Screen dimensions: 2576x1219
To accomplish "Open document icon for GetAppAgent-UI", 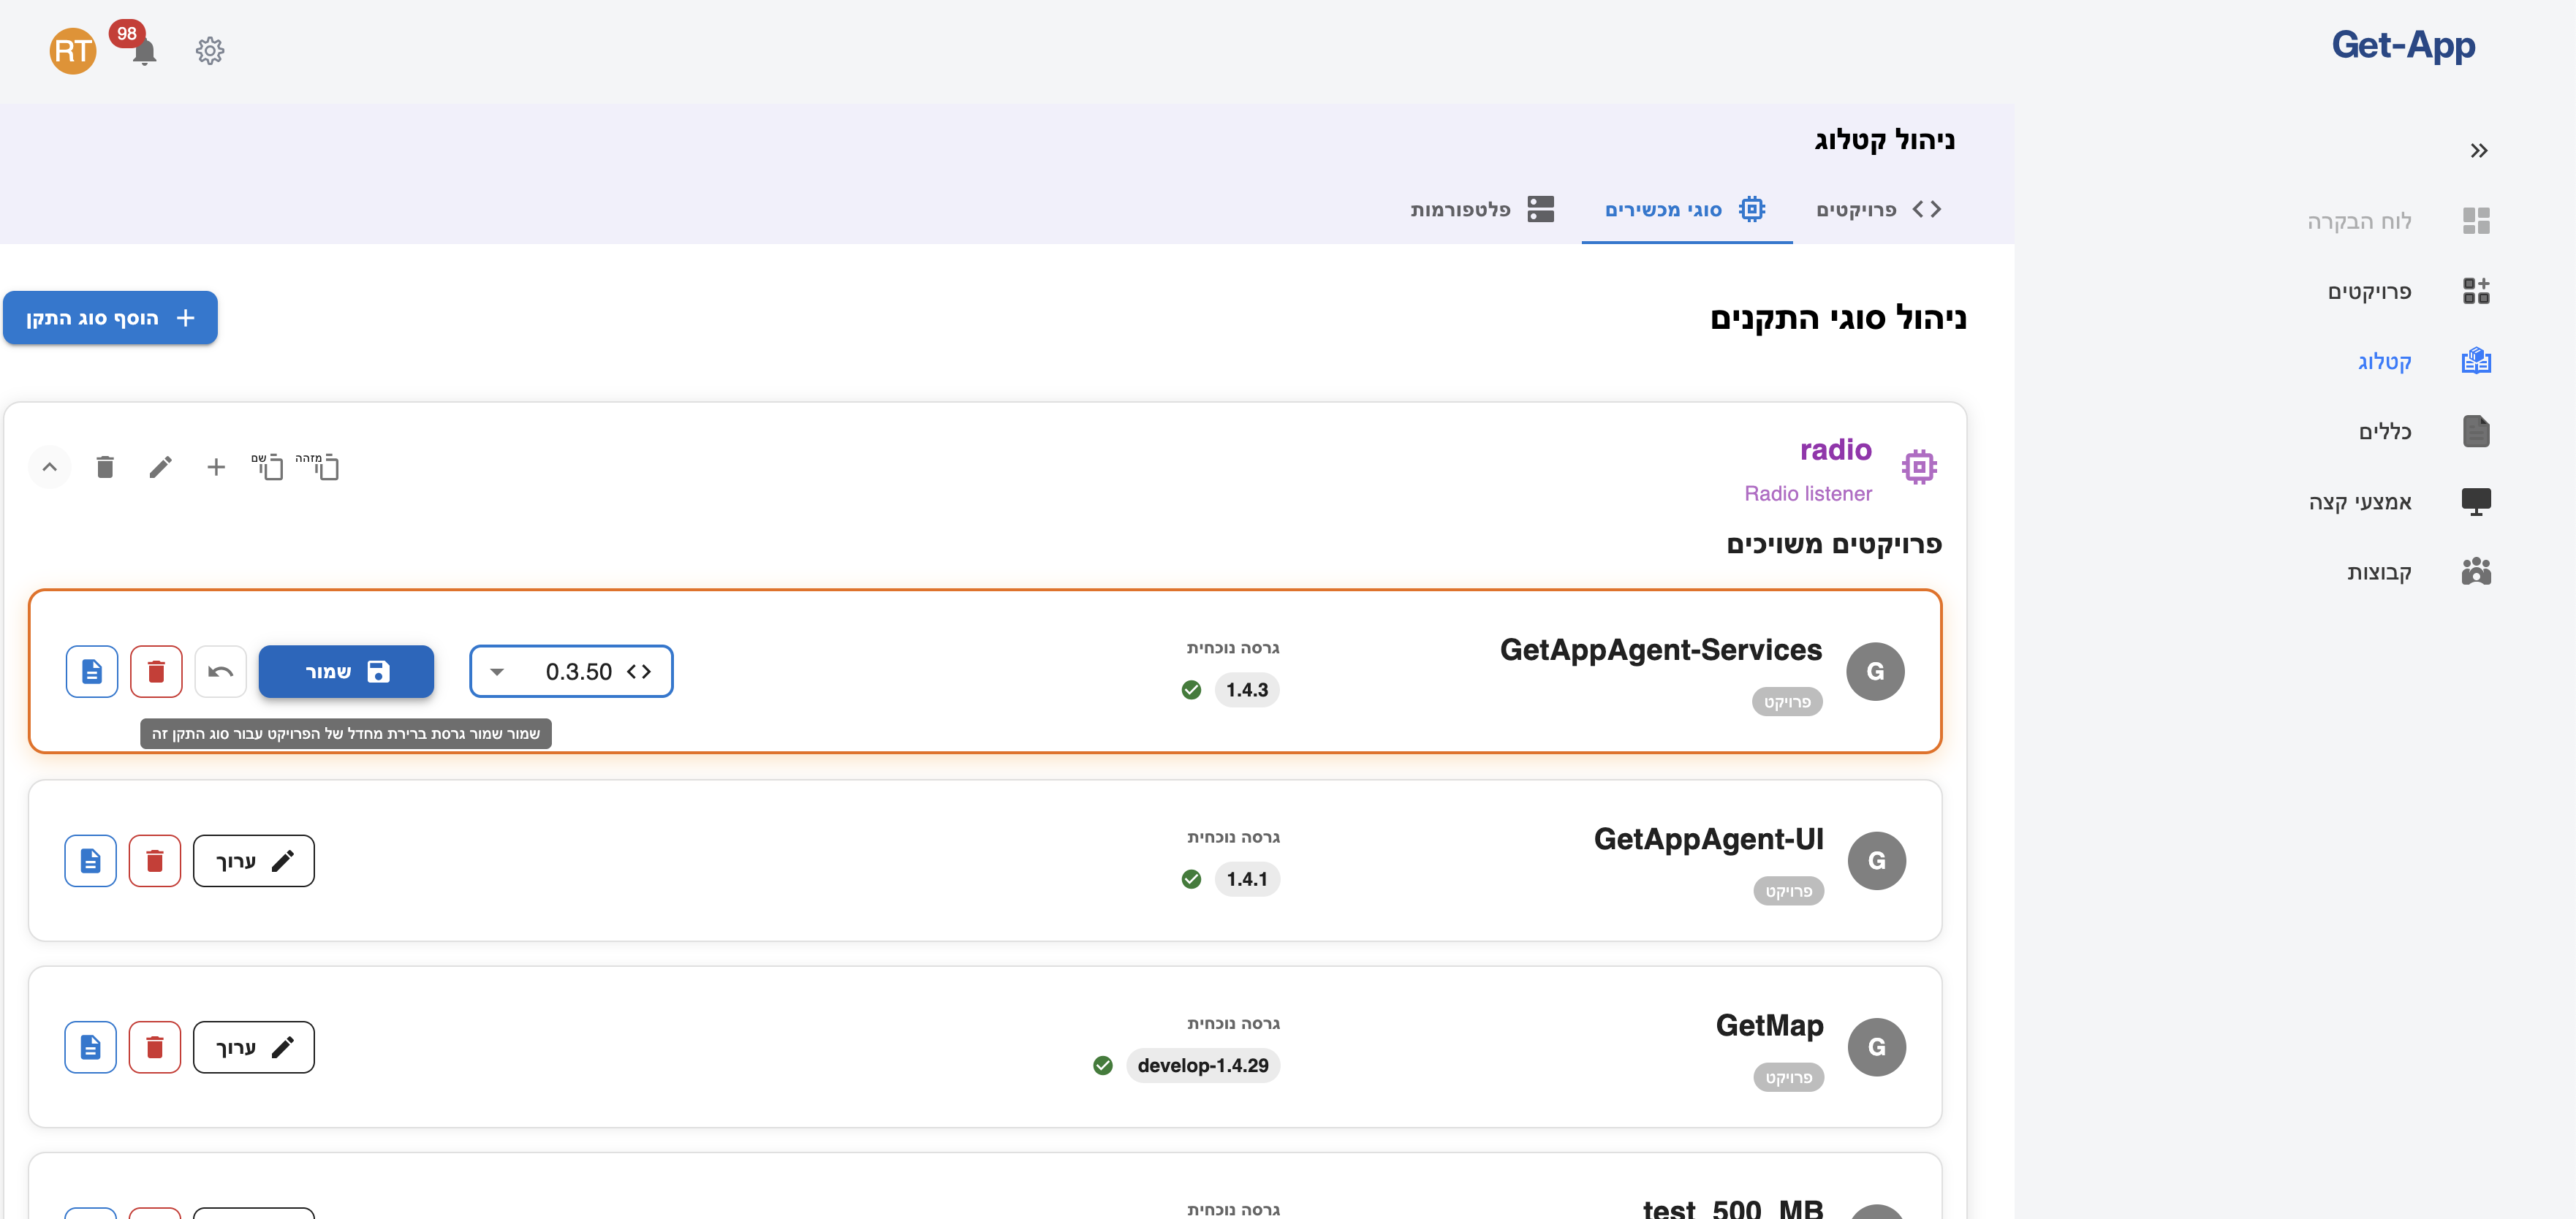I will pos(91,861).
